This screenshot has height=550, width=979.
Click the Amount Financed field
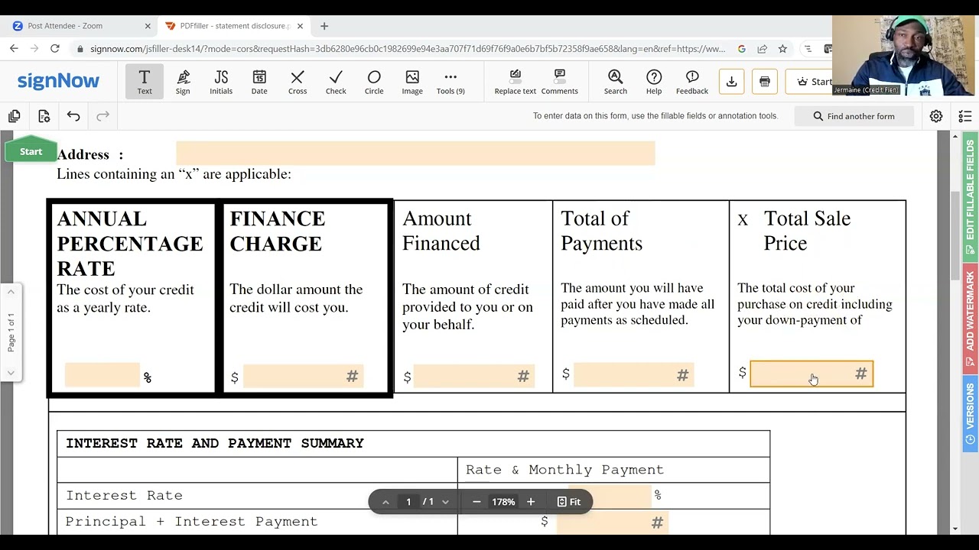[473, 376]
